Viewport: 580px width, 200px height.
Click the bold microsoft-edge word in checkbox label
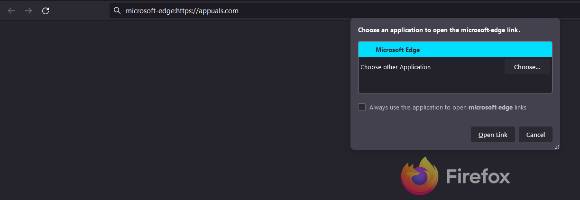pyautogui.click(x=490, y=108)
